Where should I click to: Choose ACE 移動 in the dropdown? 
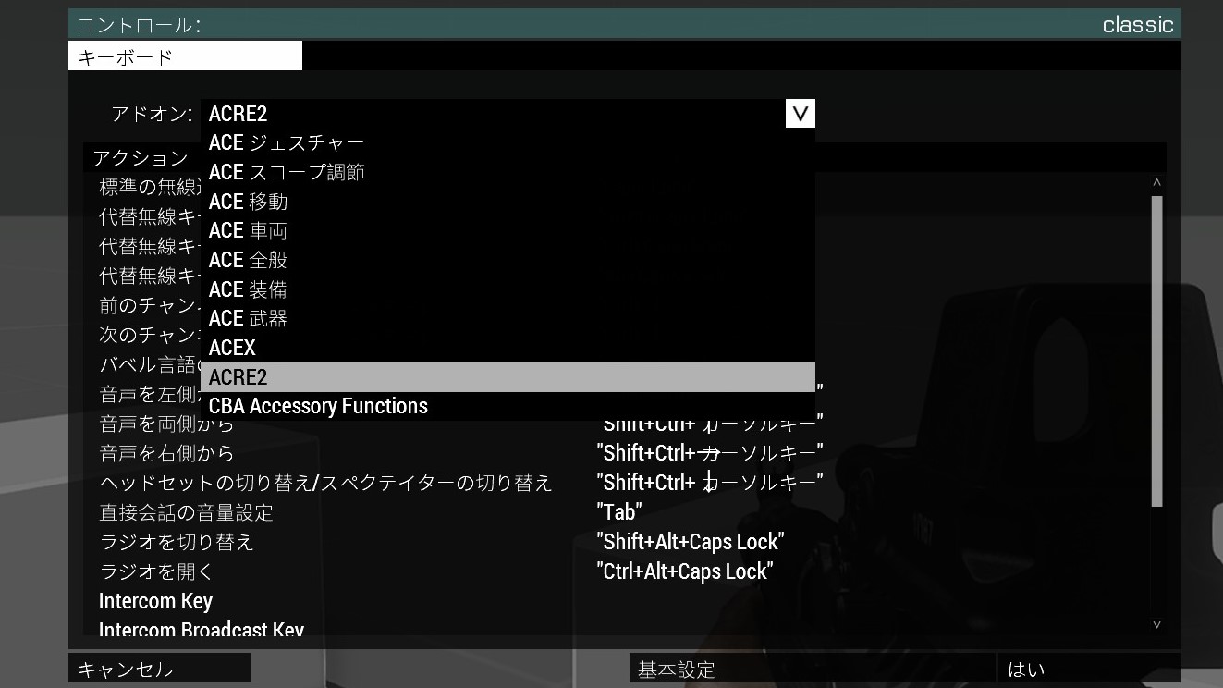pos(508,202)
